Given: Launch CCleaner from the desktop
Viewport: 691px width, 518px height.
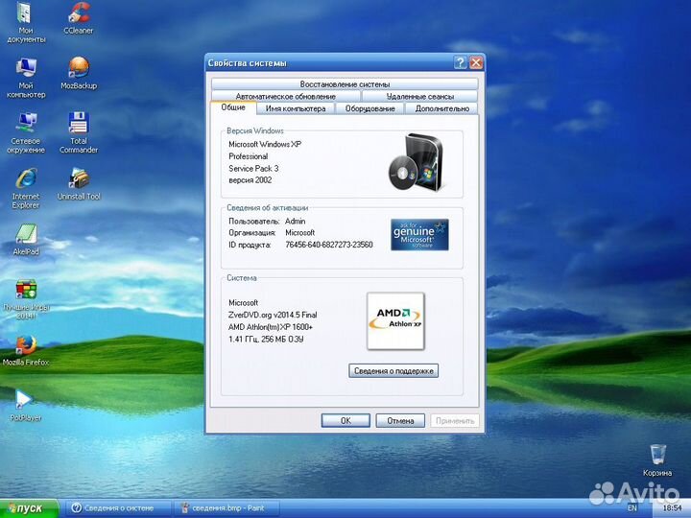Looking at the screenshot, I should [x=79, y=18].
